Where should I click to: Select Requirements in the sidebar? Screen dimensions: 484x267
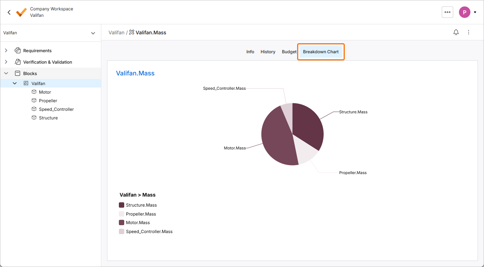tap(37, 51)
